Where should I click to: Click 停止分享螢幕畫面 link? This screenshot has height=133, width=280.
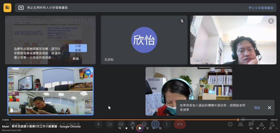(261, 8)
